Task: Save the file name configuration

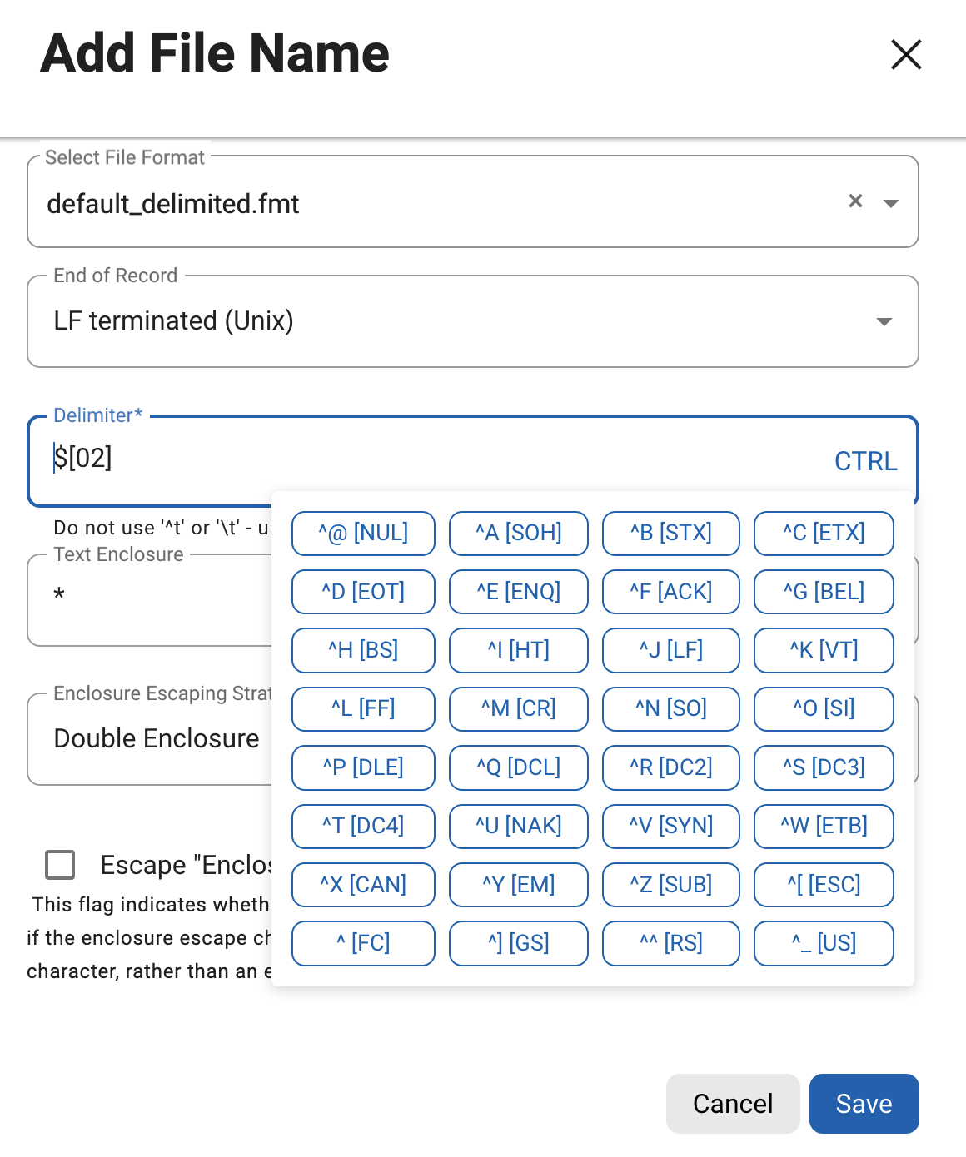Action: pos(864,1103)
